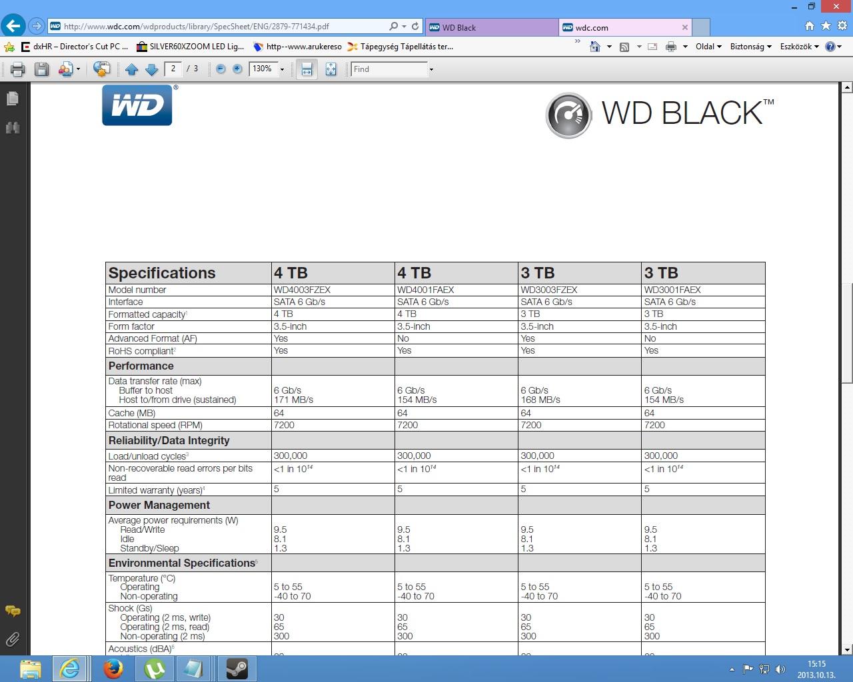Click the address bar URL field
853x682 pixels.
[x=218, y=27]
